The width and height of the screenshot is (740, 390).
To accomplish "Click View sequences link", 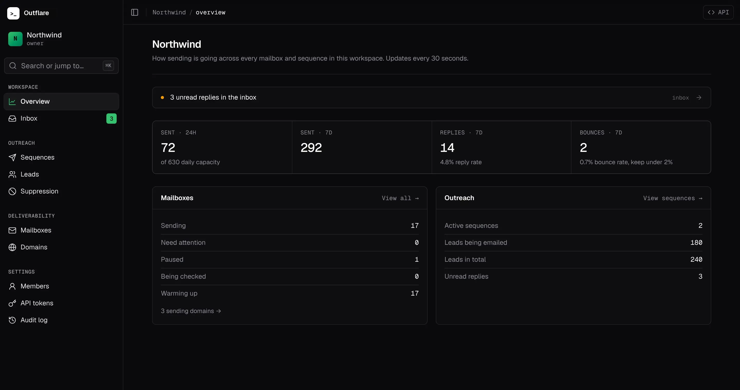I will click(x=673, y=198).
